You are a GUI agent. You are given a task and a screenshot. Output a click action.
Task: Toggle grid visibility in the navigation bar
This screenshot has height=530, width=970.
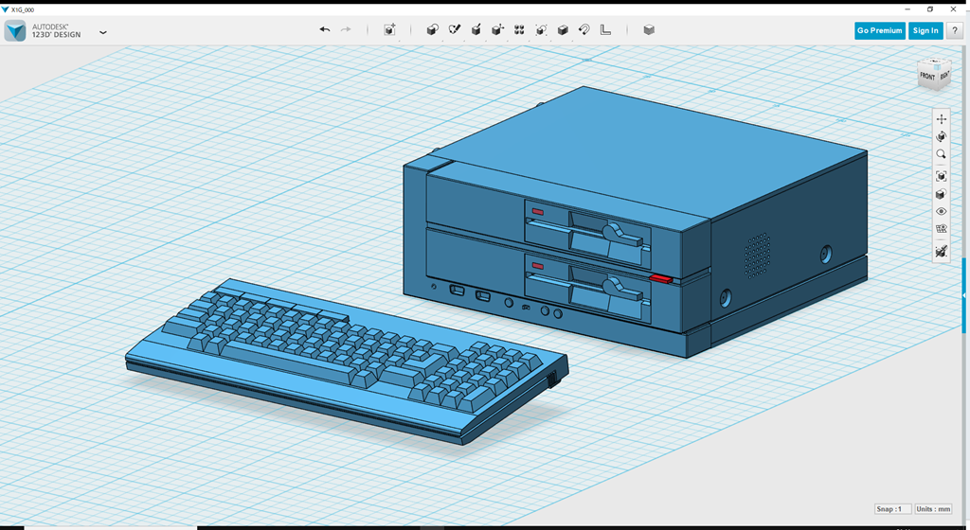[941, 229]
